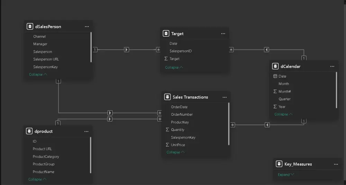Click one-side marker above dproduct table
The width and height of the screenshot is (346, 185).
click(57, 123)
